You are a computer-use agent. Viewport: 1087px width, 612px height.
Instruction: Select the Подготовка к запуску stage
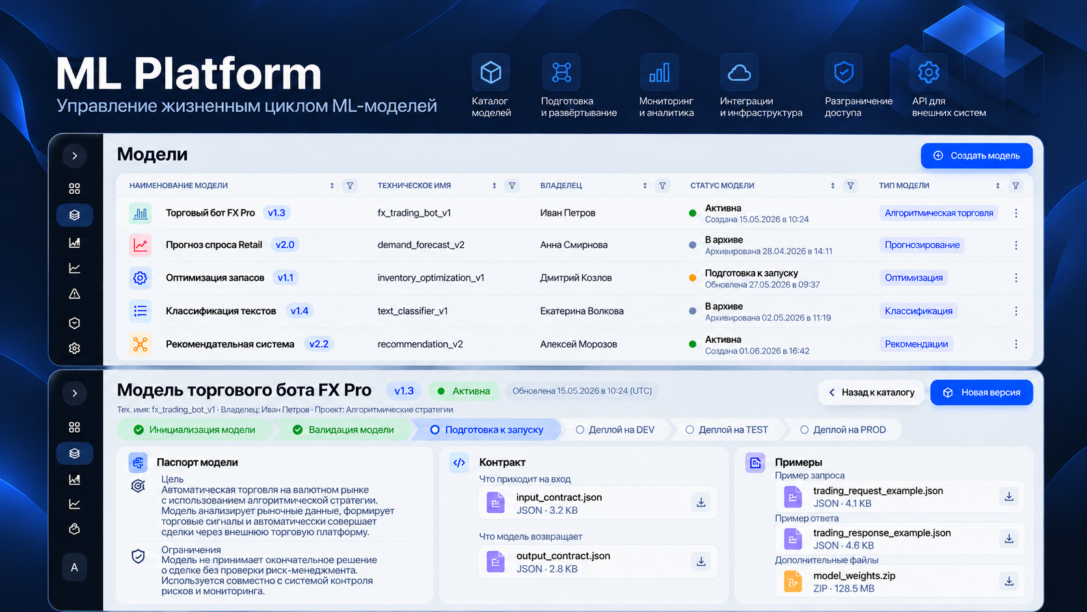pos(487,429)
